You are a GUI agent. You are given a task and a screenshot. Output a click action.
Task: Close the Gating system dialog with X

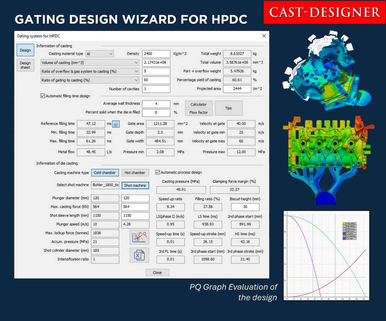pos(264,36)
